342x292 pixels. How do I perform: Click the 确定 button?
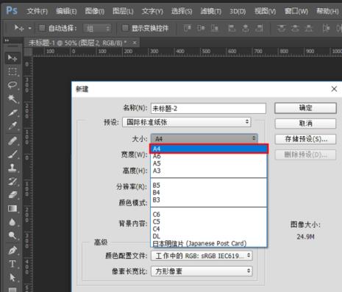(x=305, y=108)
